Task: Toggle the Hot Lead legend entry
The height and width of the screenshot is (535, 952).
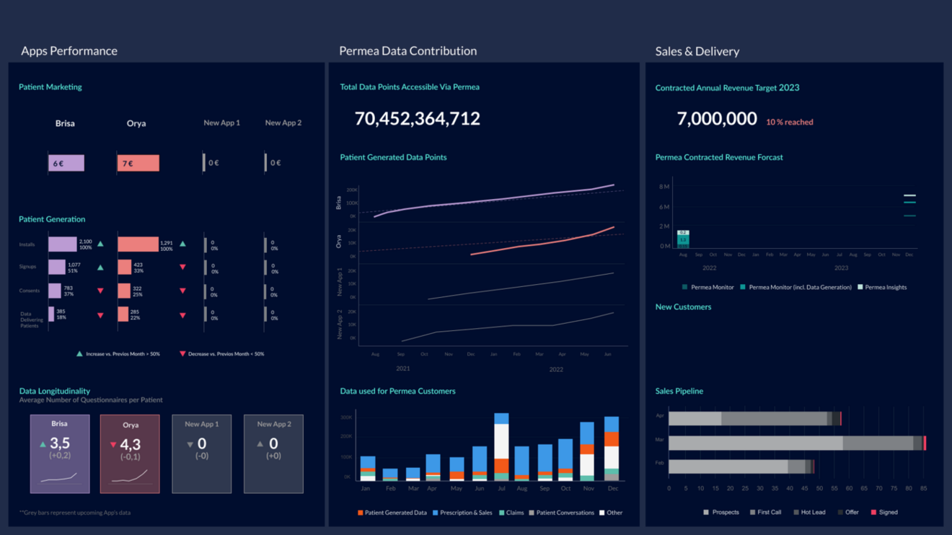Action: pyautogui.click(x=809, y=512)
